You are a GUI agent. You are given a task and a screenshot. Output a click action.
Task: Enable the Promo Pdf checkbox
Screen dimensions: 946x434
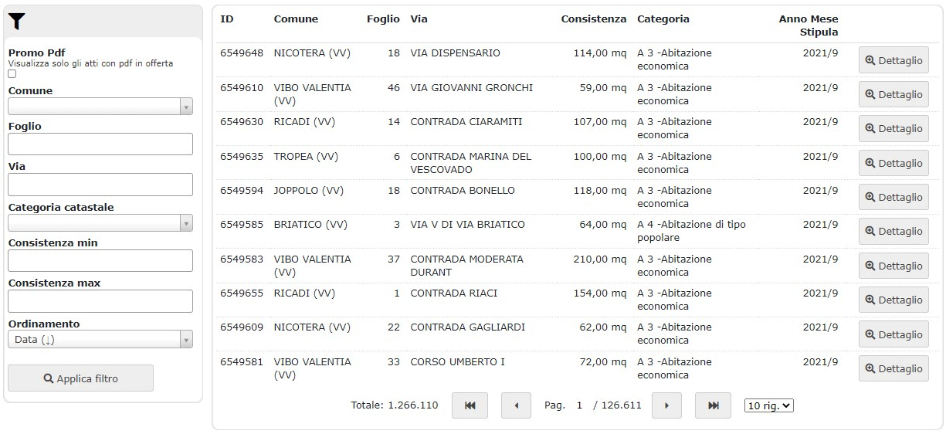click(x=12, y=74)
